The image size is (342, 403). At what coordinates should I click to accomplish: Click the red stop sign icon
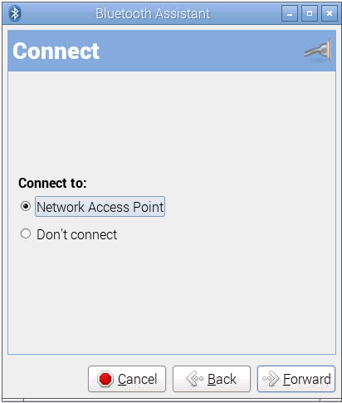(105, 379)
